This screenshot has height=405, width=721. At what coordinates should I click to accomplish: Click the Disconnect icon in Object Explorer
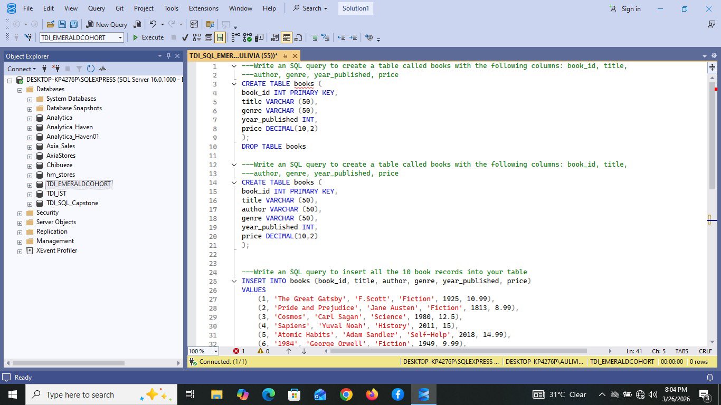[x=56, y=69]
